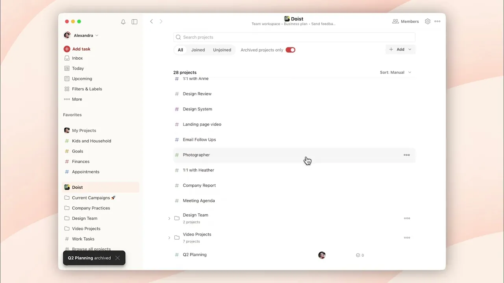Open the Meeting Agenda project
Screen dimensions: 504x283
click(x=294, y=200)
